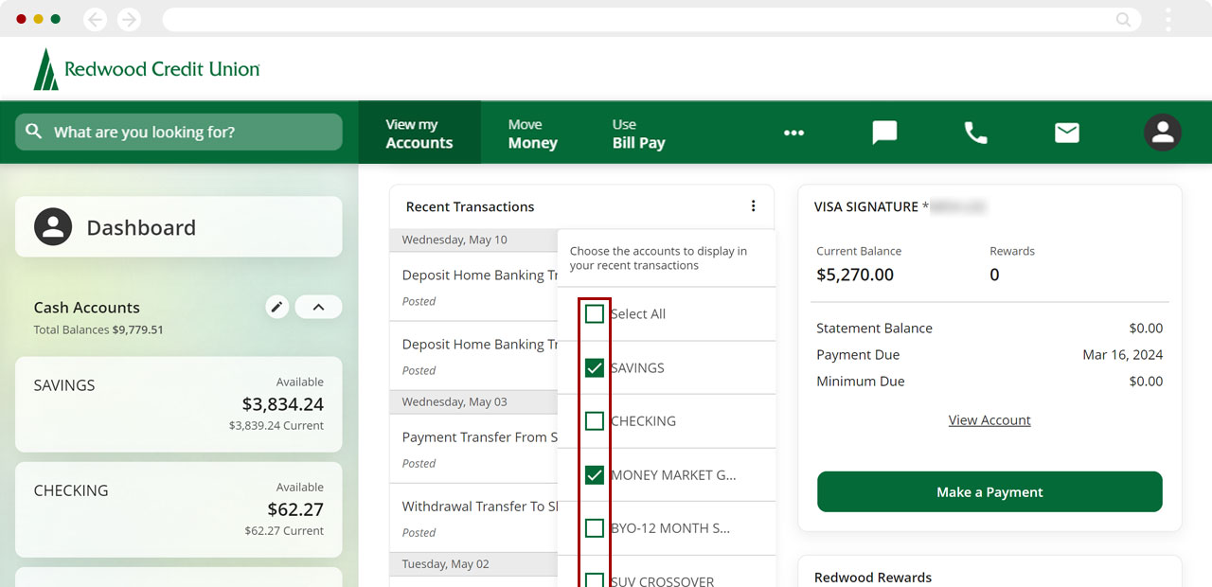Check the BYO-12 MONTH checkbox
This screenshot has width=1212, height=587.
(595, 527)
